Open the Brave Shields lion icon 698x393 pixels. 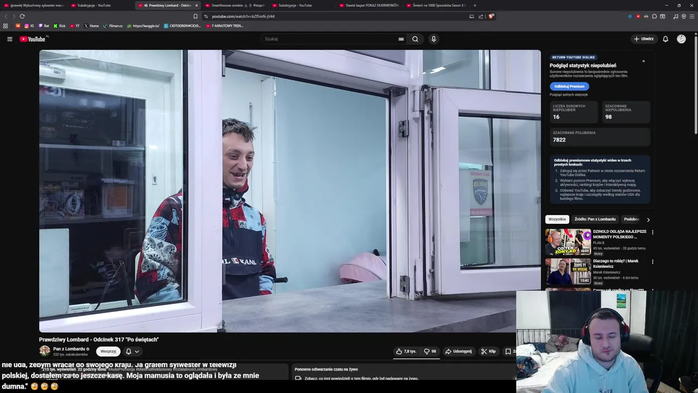click(x=491, y=16)
